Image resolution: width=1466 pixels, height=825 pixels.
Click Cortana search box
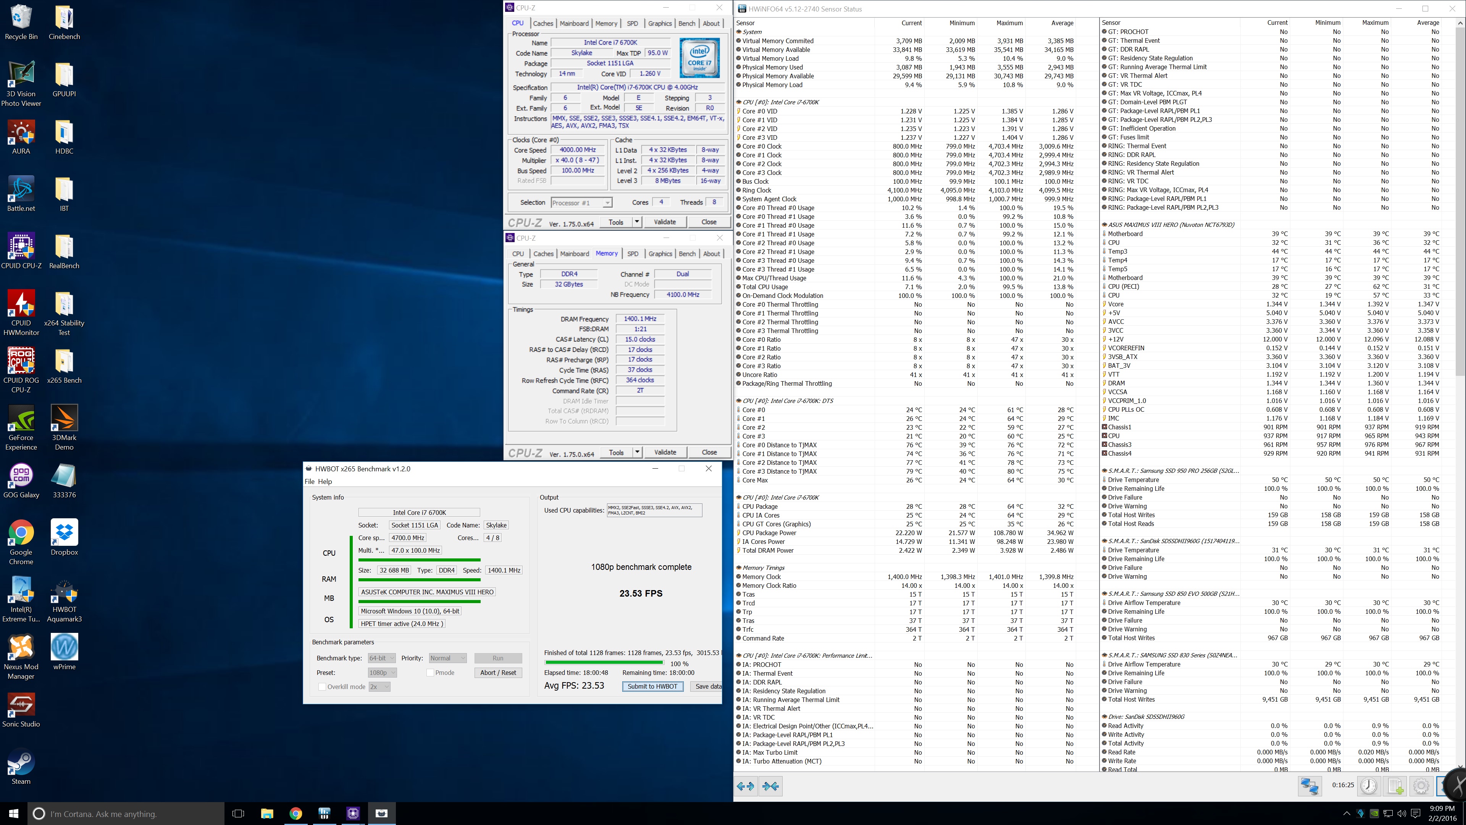tap(126, 814)
